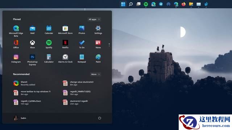Open regedit_IHMRV7JGDQ recommended file
Image resolution: width=232 pixels, height=130 pixels.
76,93
